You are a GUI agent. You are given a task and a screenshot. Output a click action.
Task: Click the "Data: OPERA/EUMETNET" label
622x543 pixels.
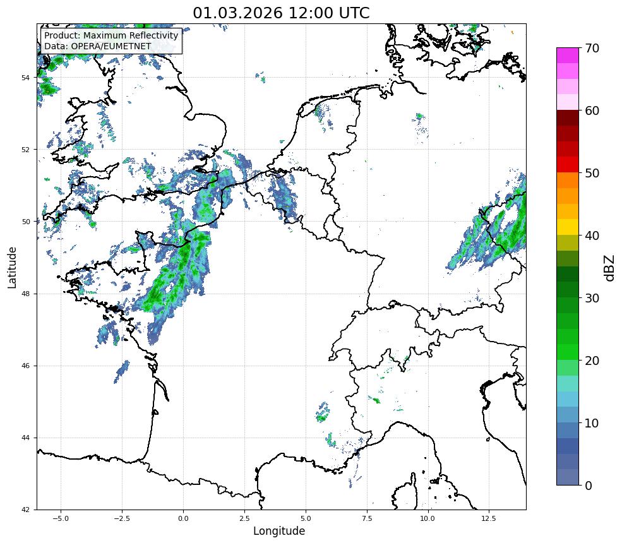pos(98,46)
